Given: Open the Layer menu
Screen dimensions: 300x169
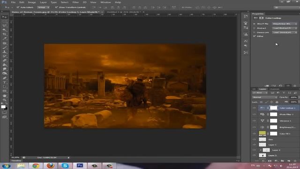Looking at the screenshot, I should (x=43, y=2).
